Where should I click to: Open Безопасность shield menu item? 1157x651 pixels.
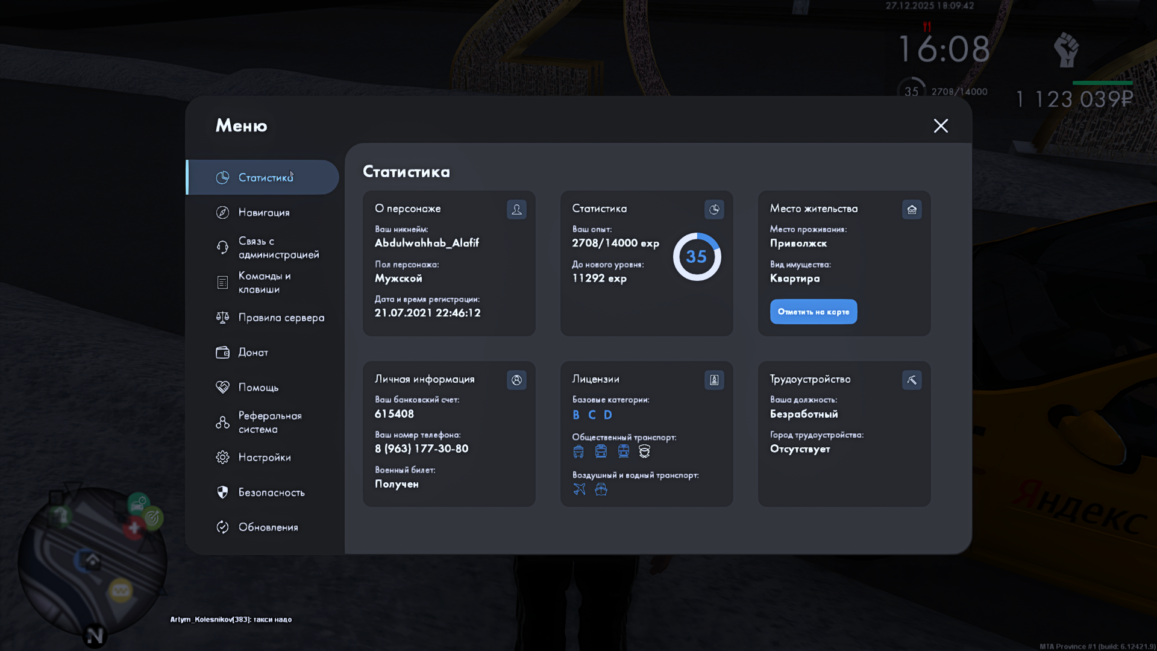(x=271, y=492)
